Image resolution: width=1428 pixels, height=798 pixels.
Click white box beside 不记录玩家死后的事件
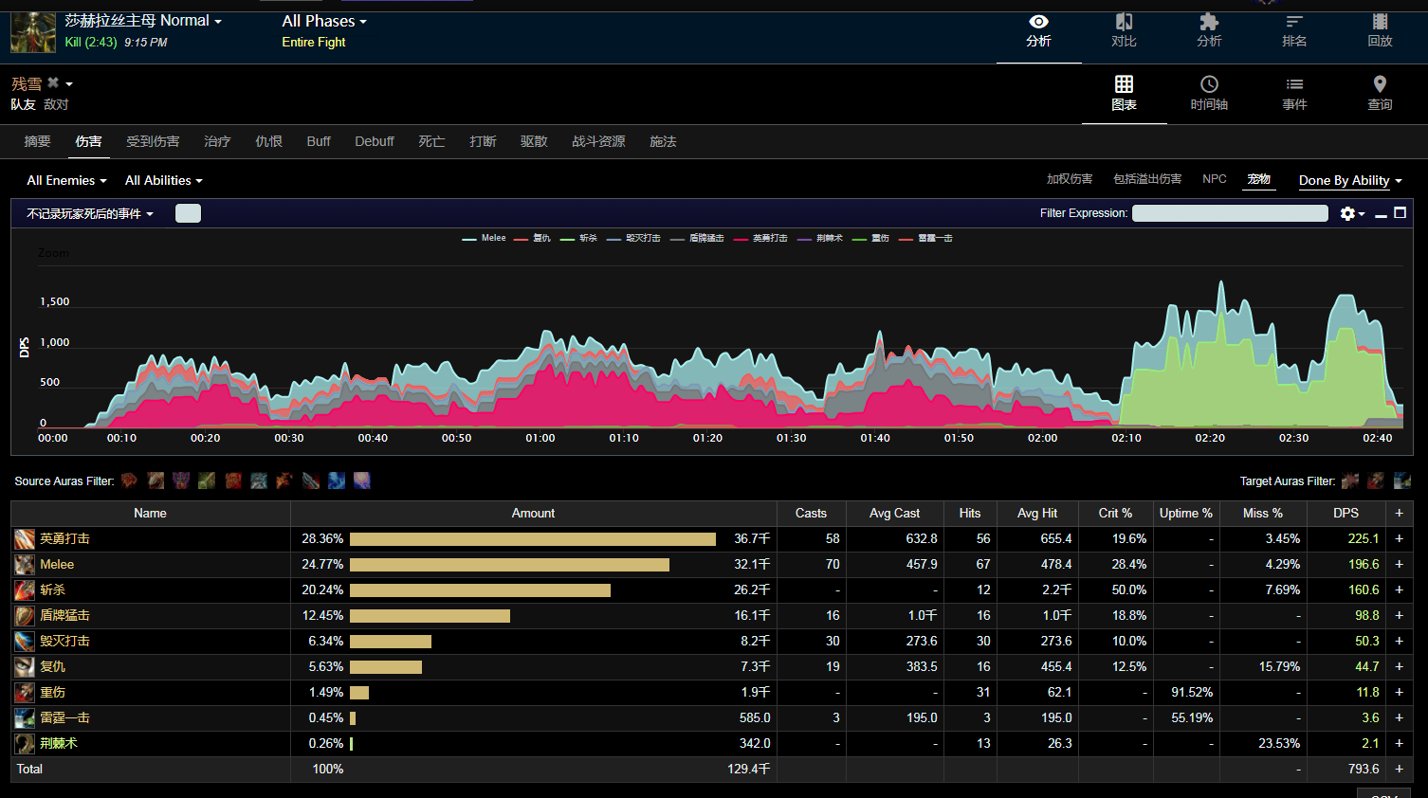188,213
